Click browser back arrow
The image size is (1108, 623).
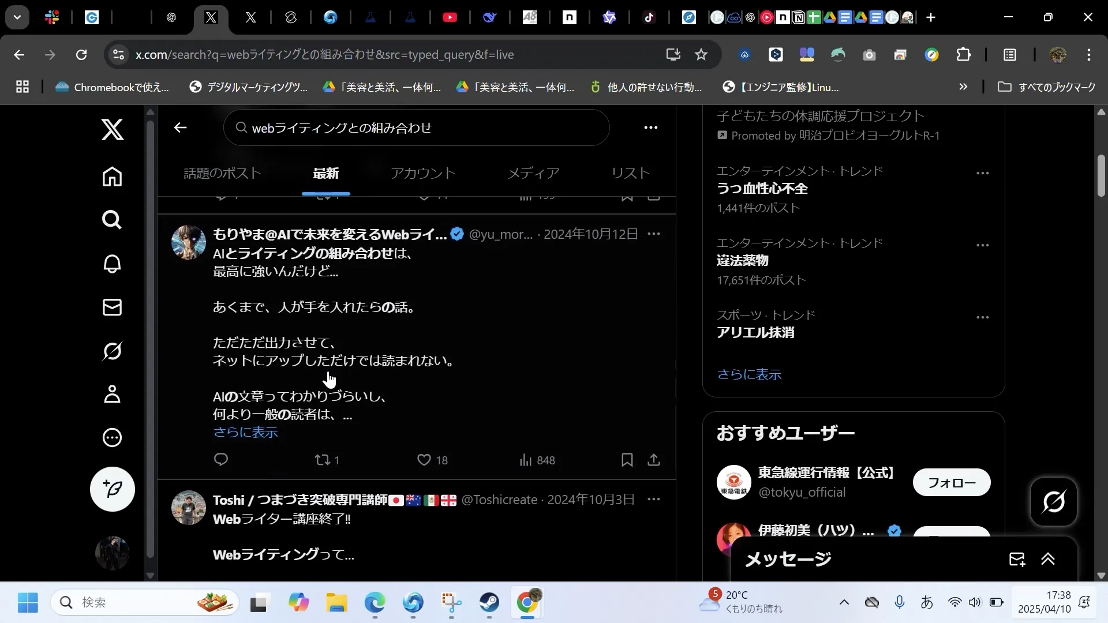[x=19, y=55]
